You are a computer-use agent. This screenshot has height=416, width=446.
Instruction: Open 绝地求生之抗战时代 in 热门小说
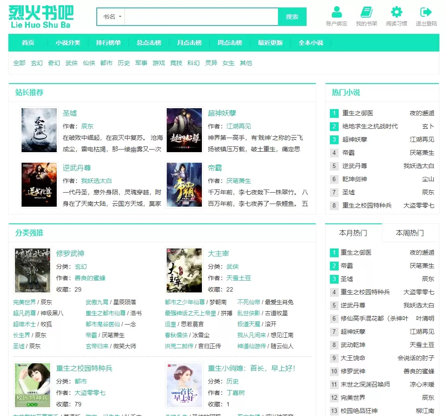pyautogui.click(x=370, y=126)
